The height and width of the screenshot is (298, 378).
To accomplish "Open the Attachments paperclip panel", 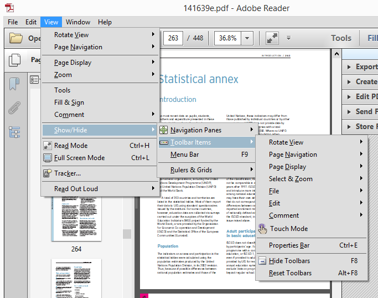I will [14, 107].
